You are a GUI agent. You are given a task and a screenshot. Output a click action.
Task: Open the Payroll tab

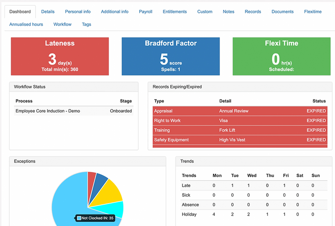tap(146, 12)
